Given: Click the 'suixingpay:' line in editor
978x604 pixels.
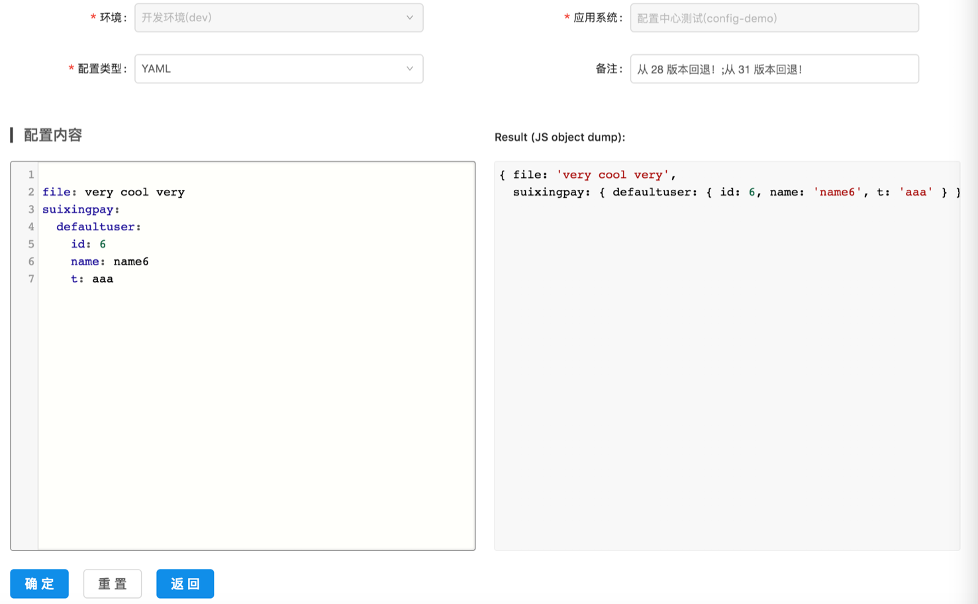Looking at the screenshot, I should click(81, 209).
